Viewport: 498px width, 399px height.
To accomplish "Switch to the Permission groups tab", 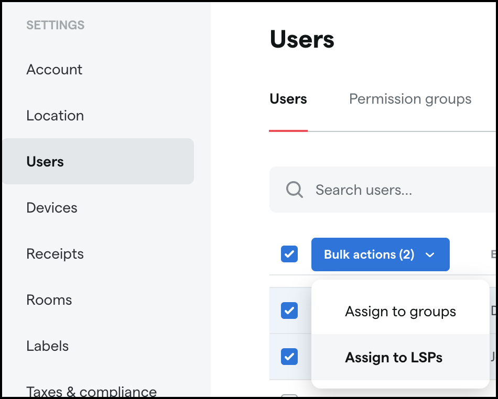I will [x=410, y=99].
